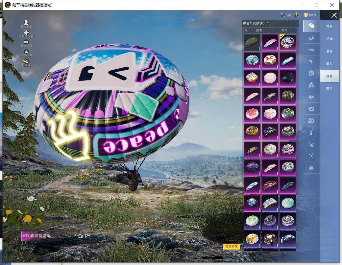
Task: Select the speaker voice category icon
Action: pos(311,97)
